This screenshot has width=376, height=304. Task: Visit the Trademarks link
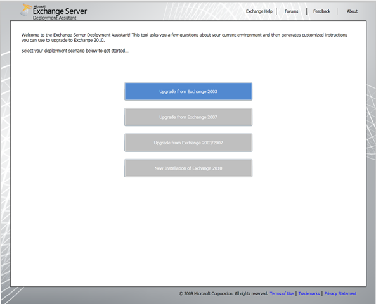point(309,293)
